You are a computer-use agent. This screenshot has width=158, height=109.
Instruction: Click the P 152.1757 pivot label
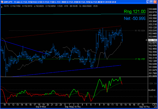coord(140,59)
